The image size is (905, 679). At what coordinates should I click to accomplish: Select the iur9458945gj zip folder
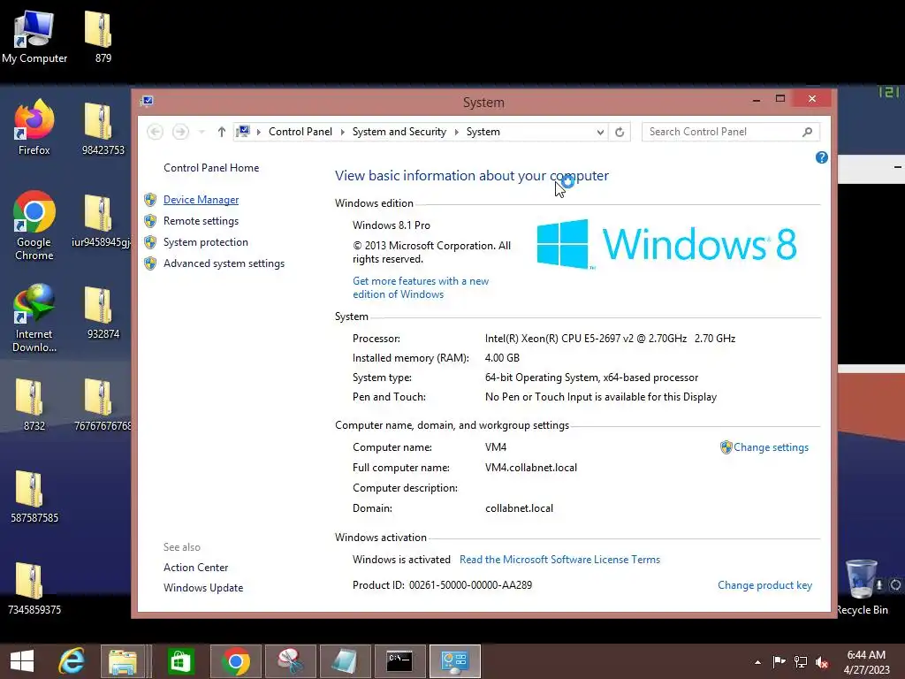coord(101,220)
